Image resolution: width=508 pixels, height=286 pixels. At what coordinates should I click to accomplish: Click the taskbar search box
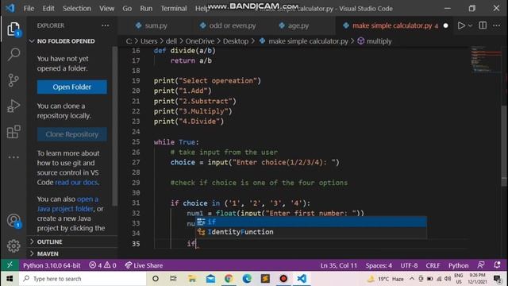click(83, 279)
